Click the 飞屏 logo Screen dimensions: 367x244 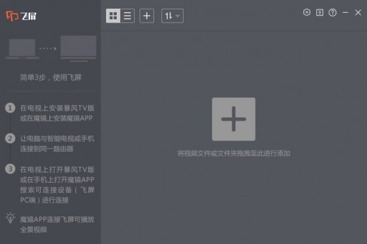pyautogui.click(x=21, y=16)
